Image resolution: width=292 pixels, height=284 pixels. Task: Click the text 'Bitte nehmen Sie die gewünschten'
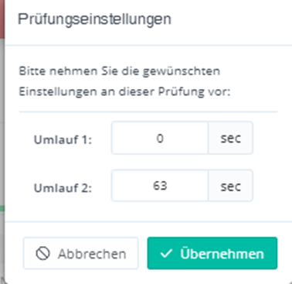click(x=120, y=71)
